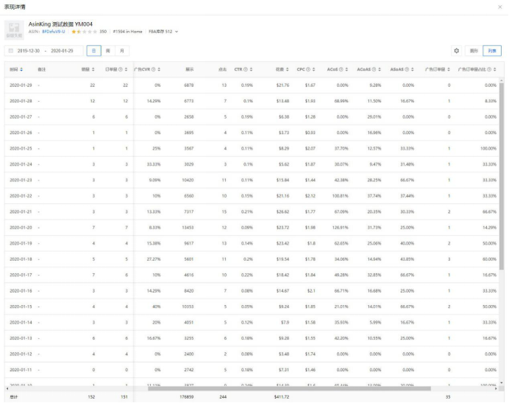Switch granularity to 周

107,51
